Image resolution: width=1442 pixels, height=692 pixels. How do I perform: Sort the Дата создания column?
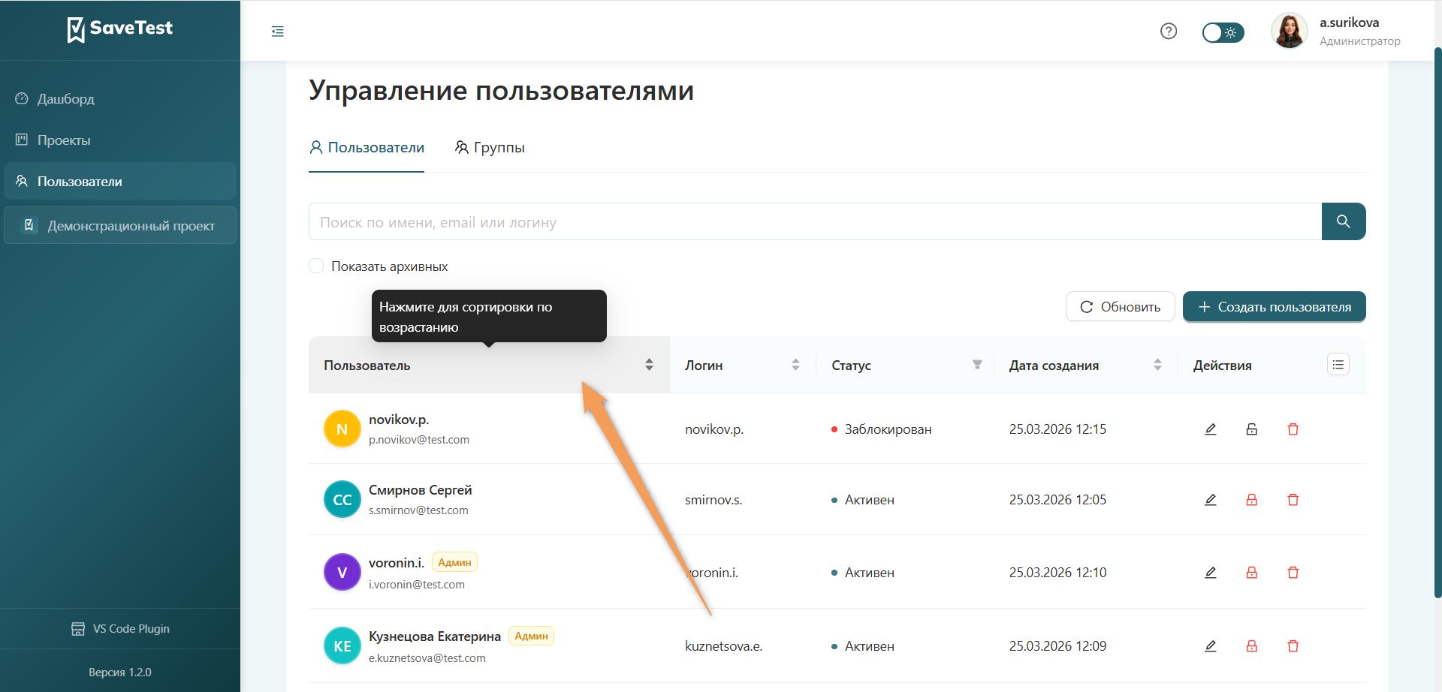click(x=1157, y=364)
